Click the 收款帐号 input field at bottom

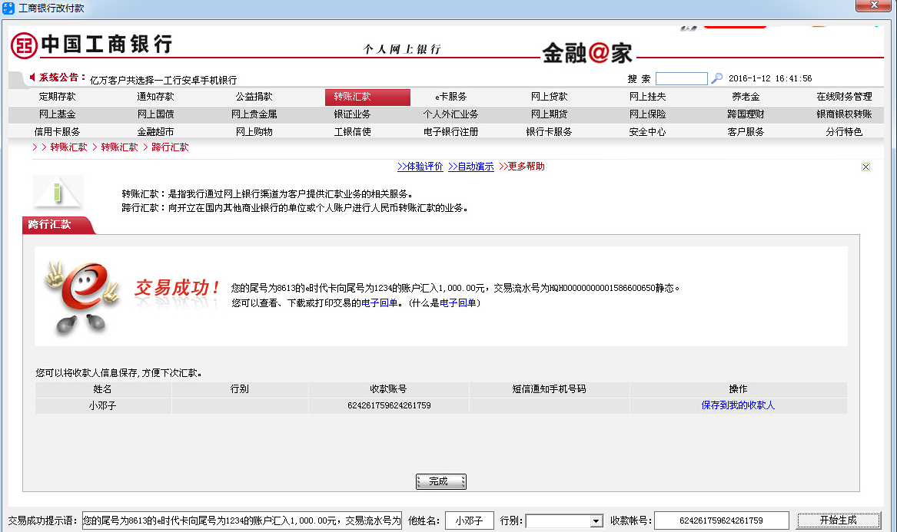pos(722,520)
